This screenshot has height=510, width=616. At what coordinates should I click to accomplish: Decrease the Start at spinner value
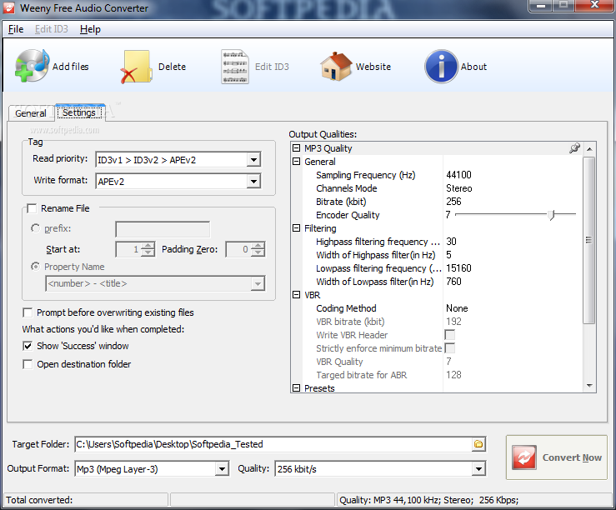[x=148, y=252]
